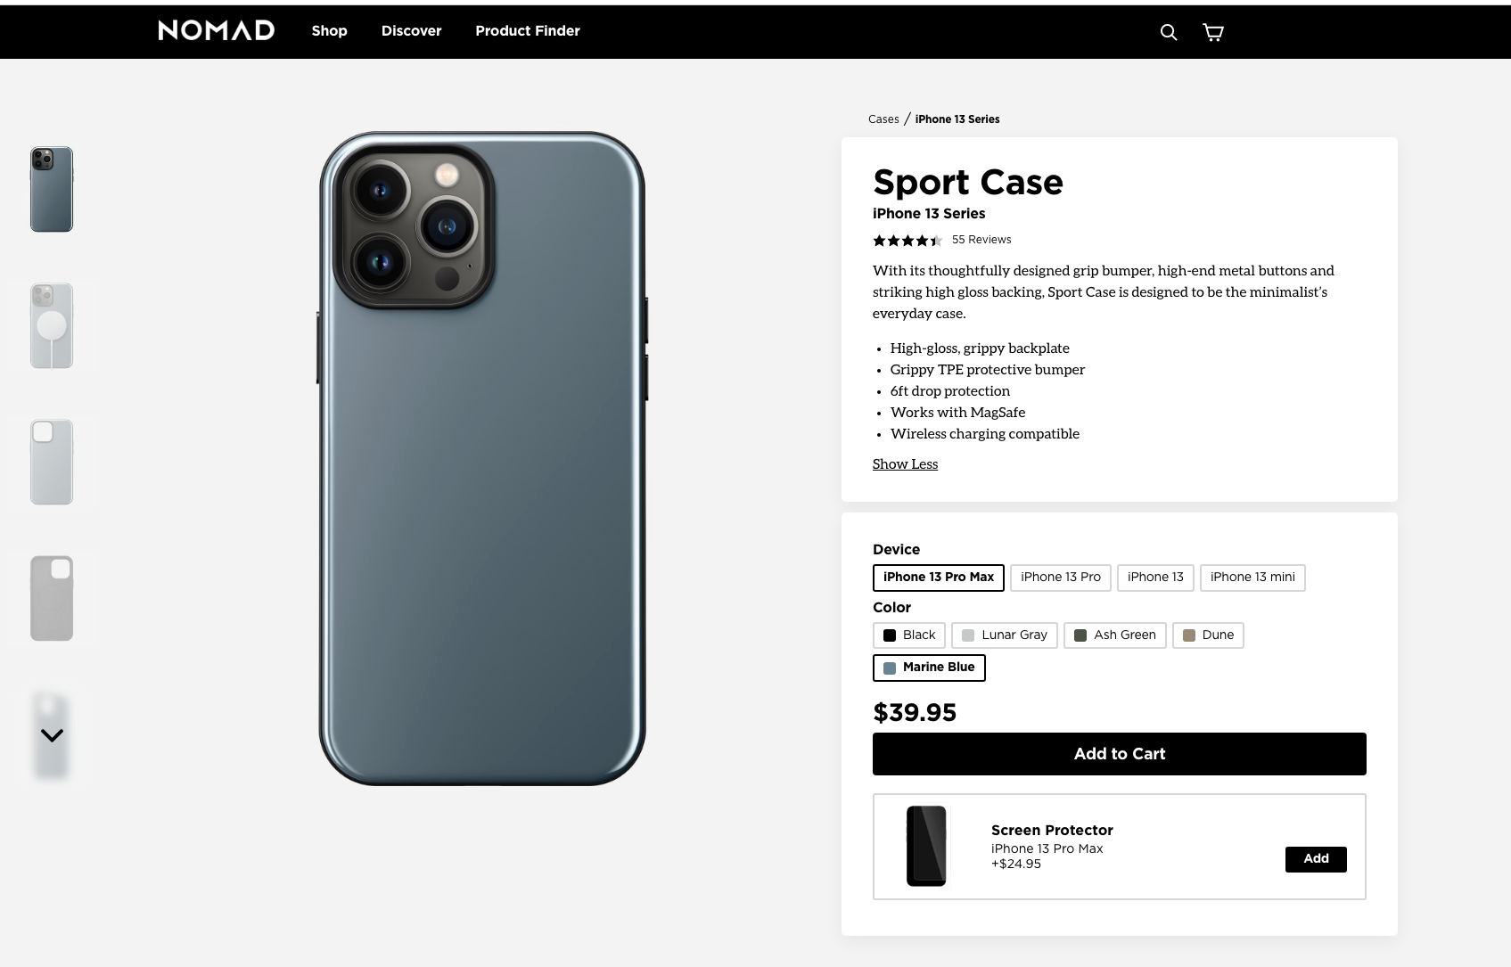The image size is (1511, 967).
Task: Select iPhone 13 Pro device option
Action: (x=1060, y=578)
